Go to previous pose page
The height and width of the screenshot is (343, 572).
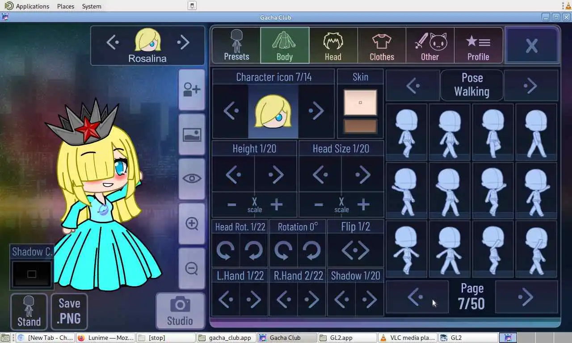[x=417, y=297]
